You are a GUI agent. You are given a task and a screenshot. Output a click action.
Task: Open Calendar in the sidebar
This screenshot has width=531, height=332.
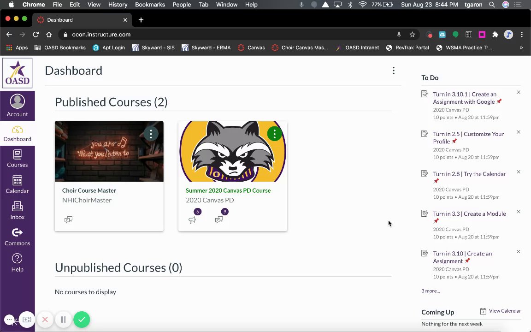pyautogui.click(x=17, y=184)
